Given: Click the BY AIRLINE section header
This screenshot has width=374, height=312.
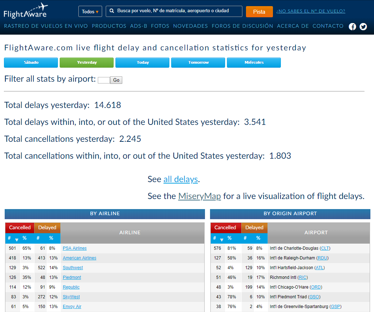Looking at the screenshot, I should (x=105, y=214).
